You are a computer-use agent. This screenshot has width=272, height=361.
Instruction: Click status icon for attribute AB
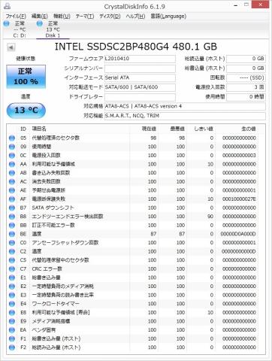tap(12, 173)
